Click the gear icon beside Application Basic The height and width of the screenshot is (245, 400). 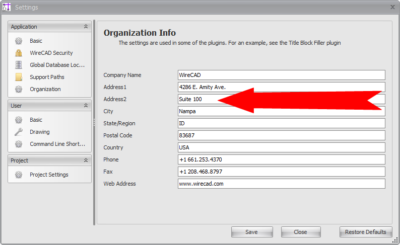(19, 41)
